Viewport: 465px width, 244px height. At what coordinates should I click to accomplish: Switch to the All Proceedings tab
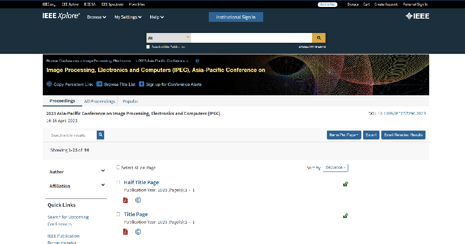point(100,101)
